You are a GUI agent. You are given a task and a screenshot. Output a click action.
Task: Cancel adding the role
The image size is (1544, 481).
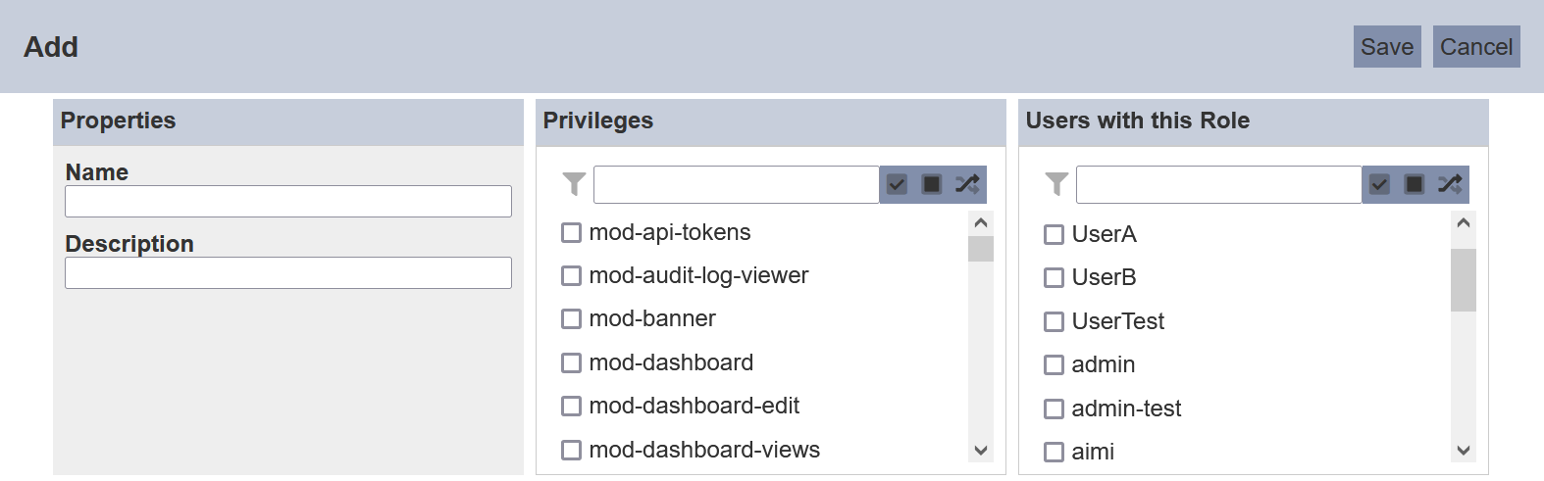point(1476,47)
